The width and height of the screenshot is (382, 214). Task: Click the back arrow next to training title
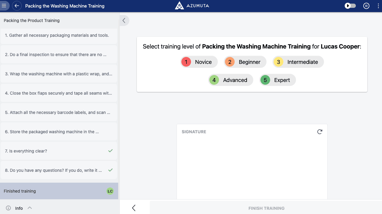coord(17,6)
